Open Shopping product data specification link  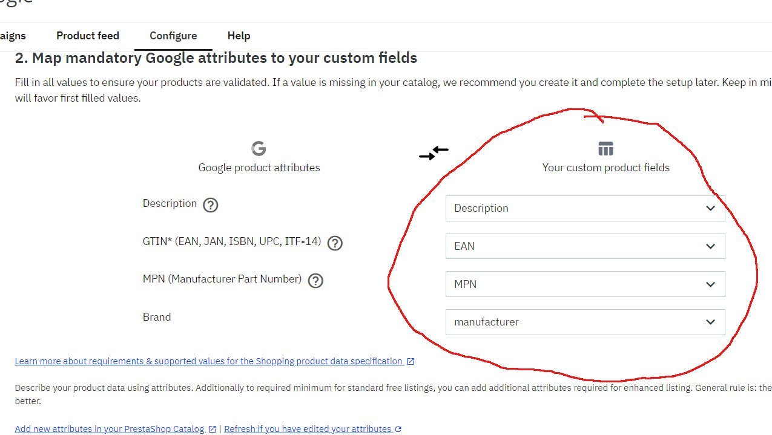click(x=208, y=361)
